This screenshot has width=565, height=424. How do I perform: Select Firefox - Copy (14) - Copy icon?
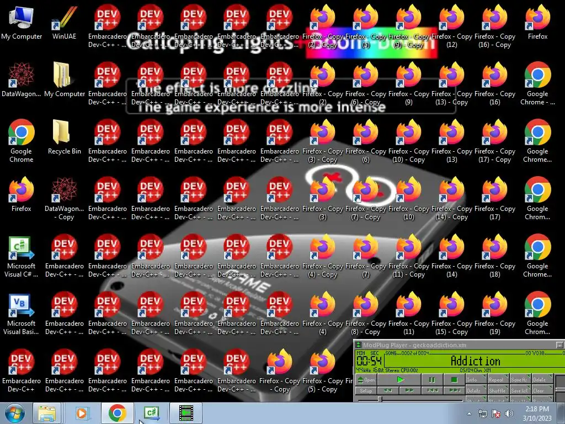click(x=451, y=199)
